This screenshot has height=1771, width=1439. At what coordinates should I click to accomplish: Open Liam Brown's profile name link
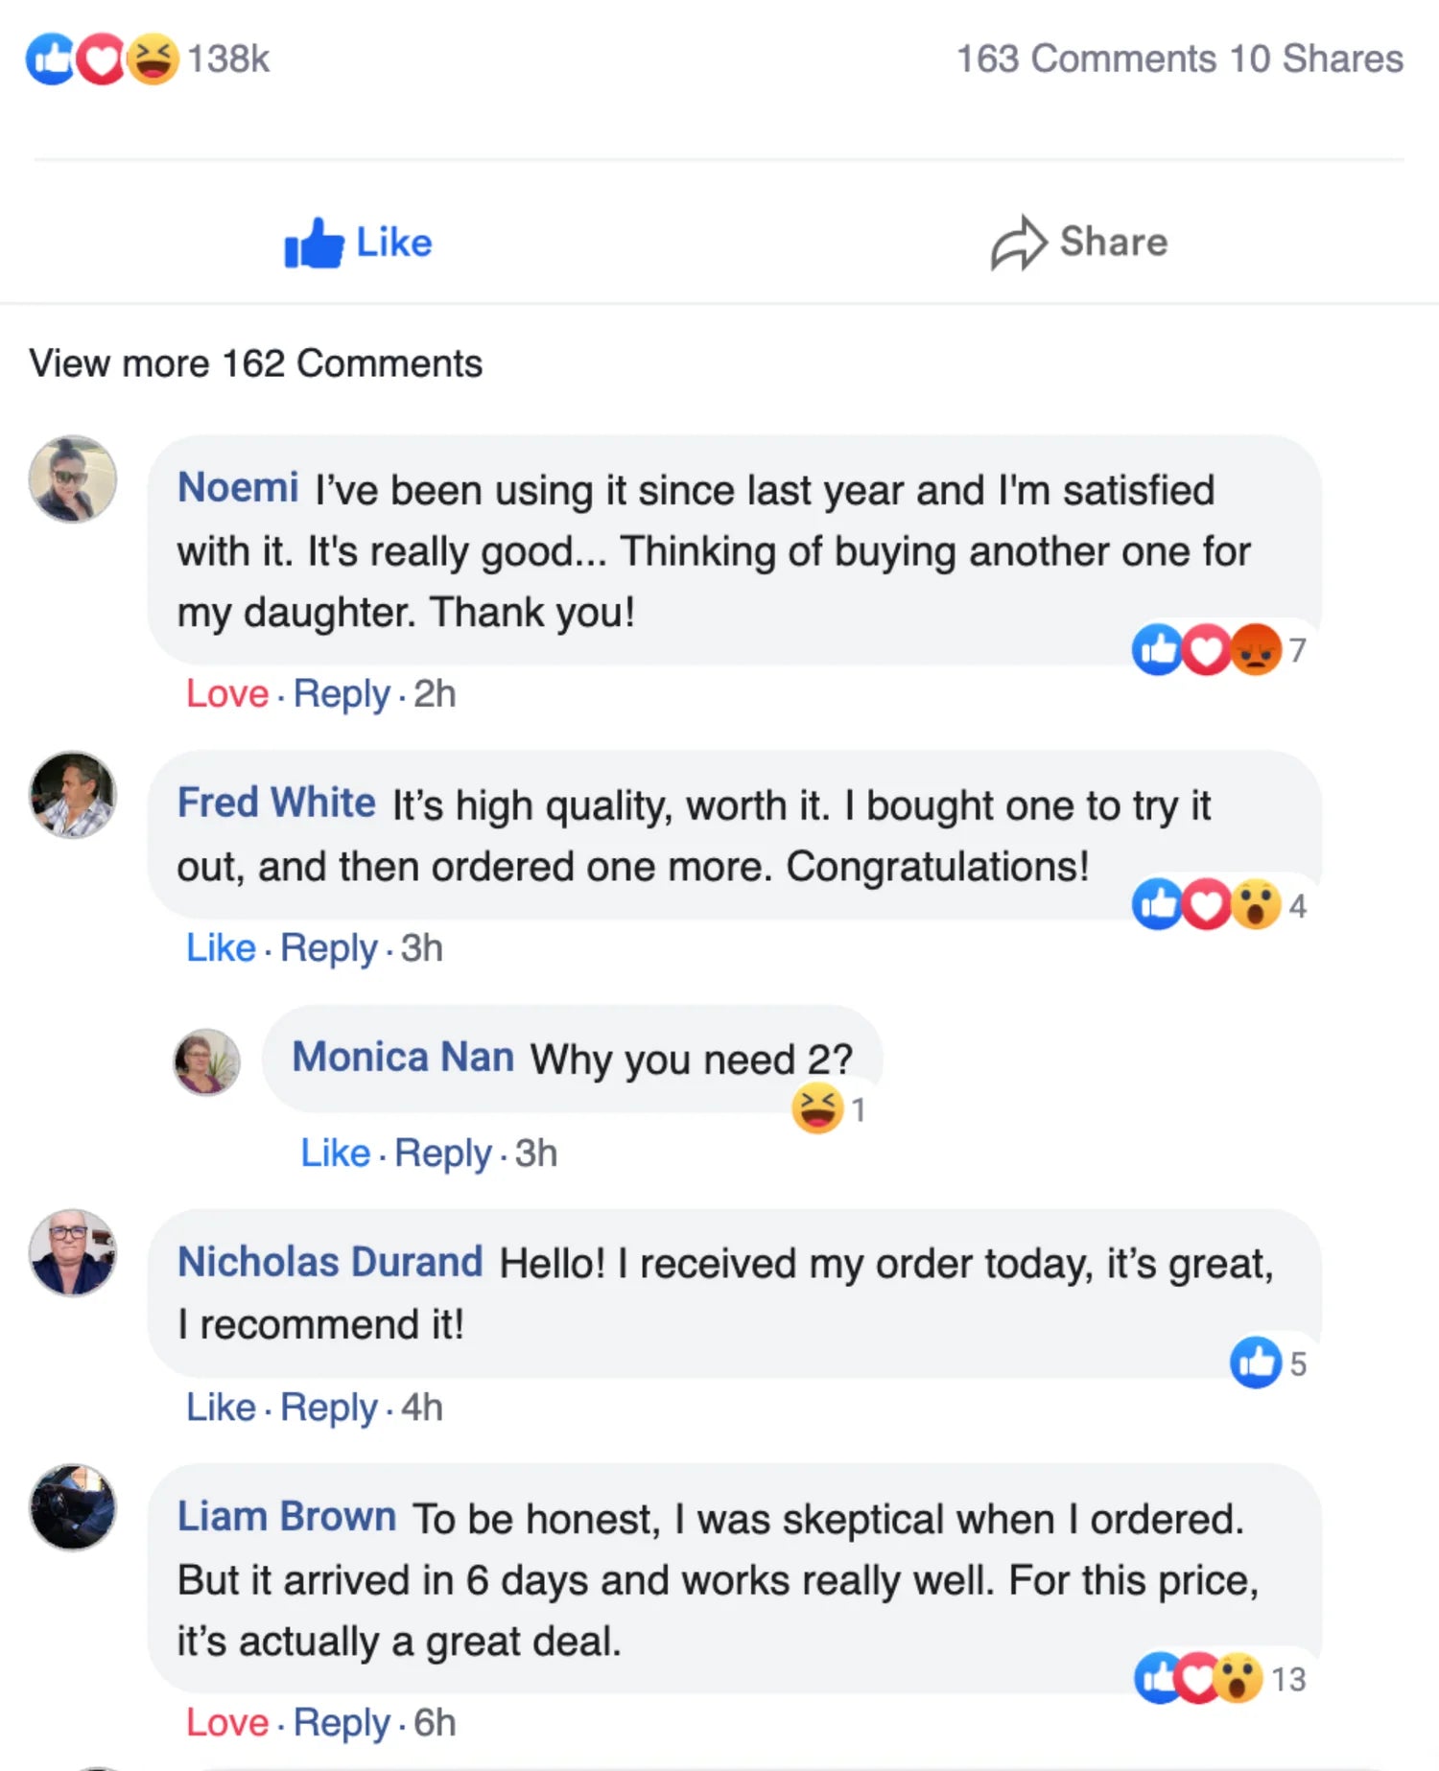(287, 1517)
